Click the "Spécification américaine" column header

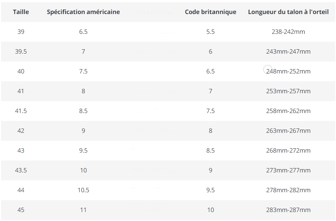tap(83, 12)
